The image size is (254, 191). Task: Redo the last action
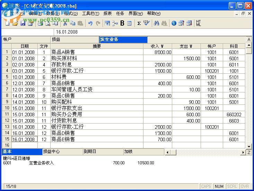(98, 23)
